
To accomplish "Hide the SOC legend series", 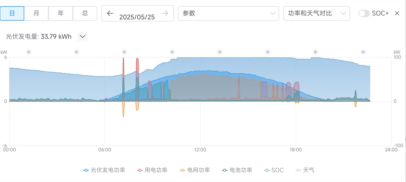I will click(274, 170).
